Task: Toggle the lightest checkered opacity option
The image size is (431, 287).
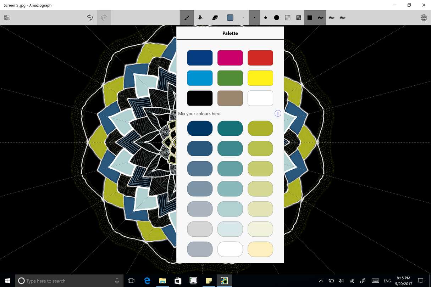Action: point(288,18)
